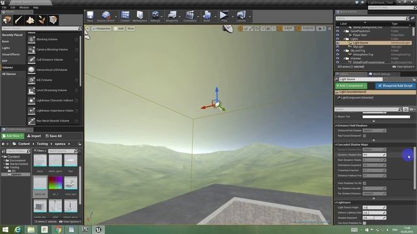This screenshot has width=417, height=234.
Task: Click the Bloom Tint white color swatch
Action: tap(386, 117)
